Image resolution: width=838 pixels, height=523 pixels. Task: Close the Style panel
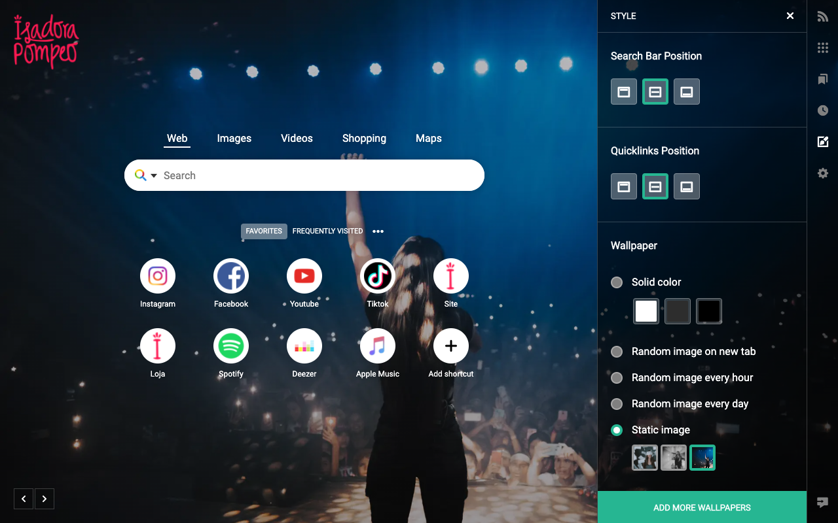click(x=790, y=16)
